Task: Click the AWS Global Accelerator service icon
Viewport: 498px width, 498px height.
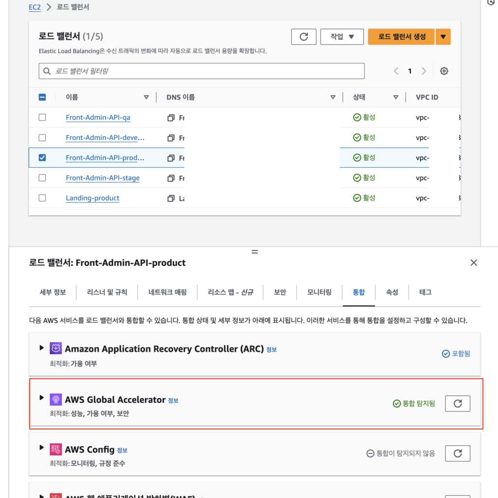Action: [55, 399]
